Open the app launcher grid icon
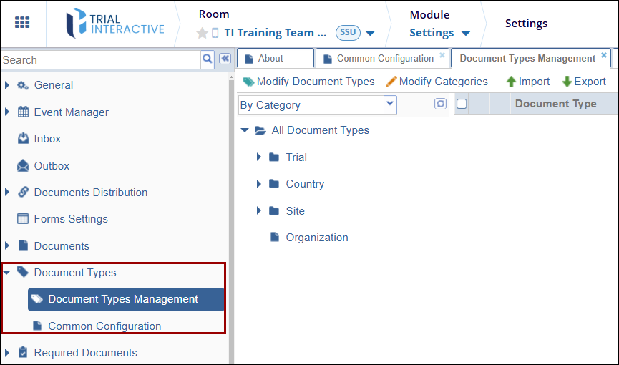Viewport: 619px width, 365px height. click(22, 22)
